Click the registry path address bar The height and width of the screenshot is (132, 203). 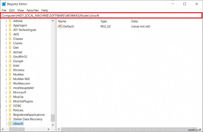click(101, 16)
